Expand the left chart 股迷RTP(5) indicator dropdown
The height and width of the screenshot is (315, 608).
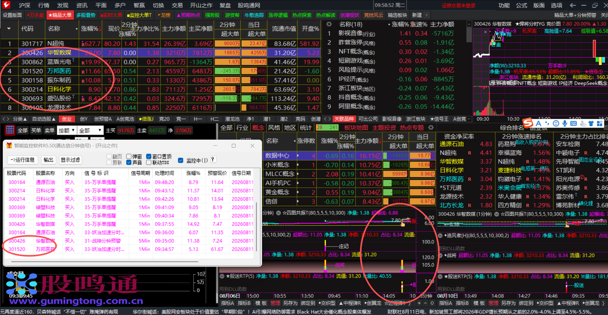click(x=222, y=276)
